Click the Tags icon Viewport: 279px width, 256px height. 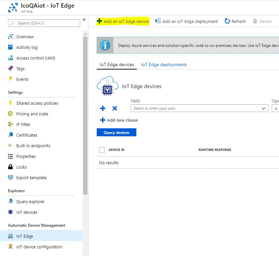[10, 68]
